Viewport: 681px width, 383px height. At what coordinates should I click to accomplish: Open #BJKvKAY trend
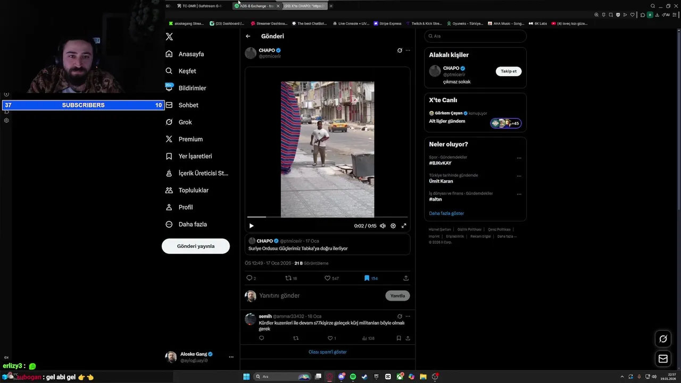click(440, 163)
